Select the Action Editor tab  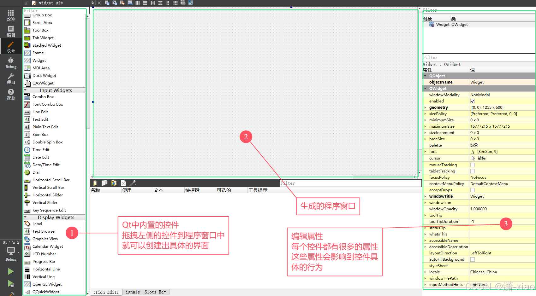coord(106,292)
